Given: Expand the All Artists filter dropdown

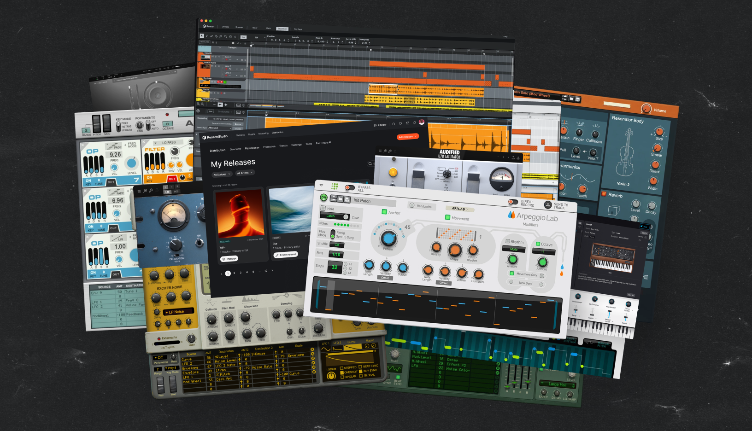Looking at the screenshot, I should point(245,173).
